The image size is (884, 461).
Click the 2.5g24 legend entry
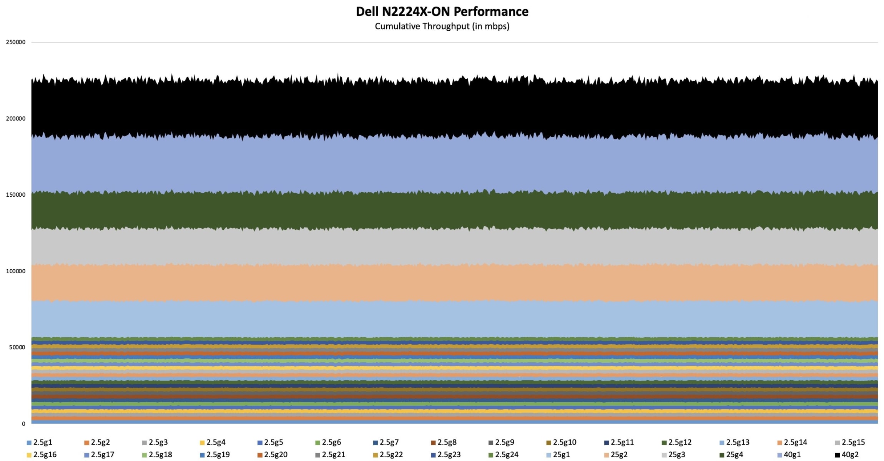pos(507,455)
